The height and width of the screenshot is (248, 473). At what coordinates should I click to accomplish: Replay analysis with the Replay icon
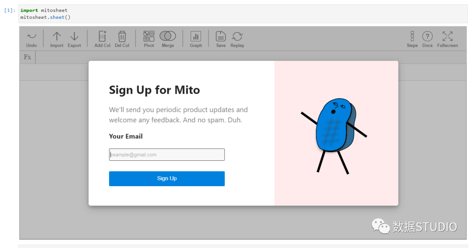point(237,39)
